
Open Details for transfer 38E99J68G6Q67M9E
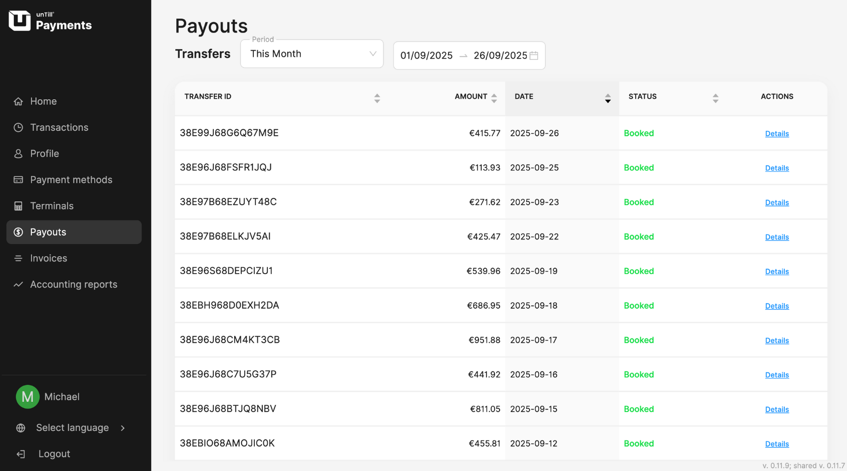click(776, 134)
